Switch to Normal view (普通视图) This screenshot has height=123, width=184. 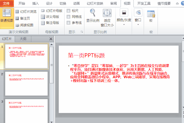[7, 18]
